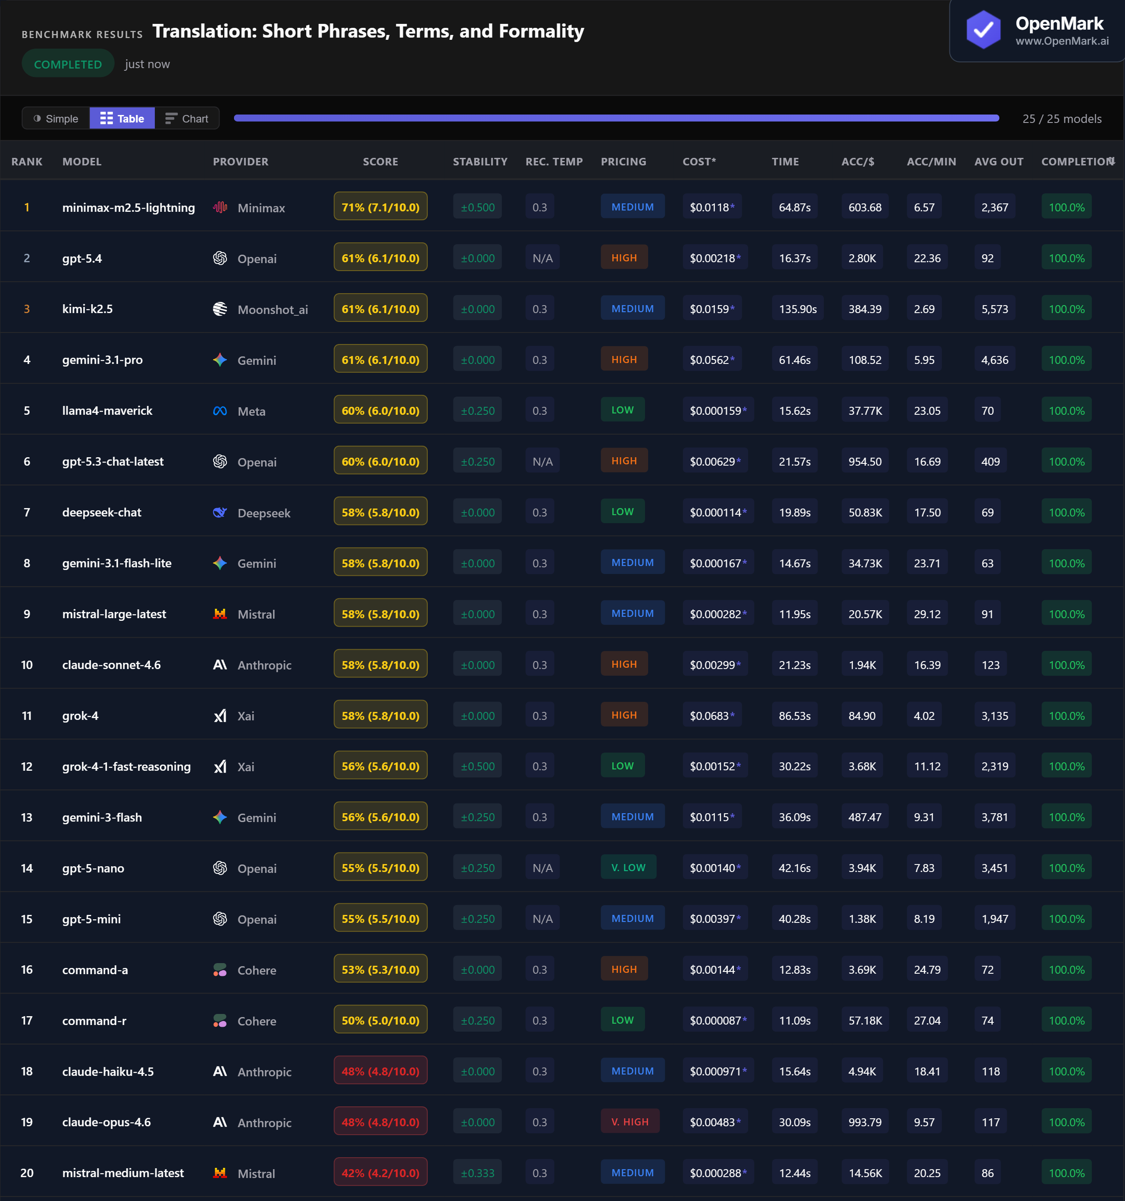
Task: Sort by COST* column header
Action: point(699,161)
